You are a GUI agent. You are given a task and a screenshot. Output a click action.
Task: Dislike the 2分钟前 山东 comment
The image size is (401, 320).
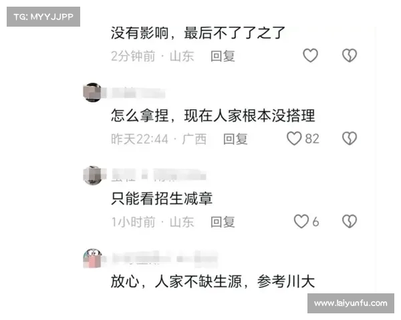(350, 55)
